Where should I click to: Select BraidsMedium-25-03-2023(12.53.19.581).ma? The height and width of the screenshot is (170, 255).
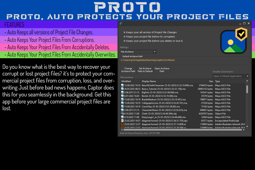[164, 99]
